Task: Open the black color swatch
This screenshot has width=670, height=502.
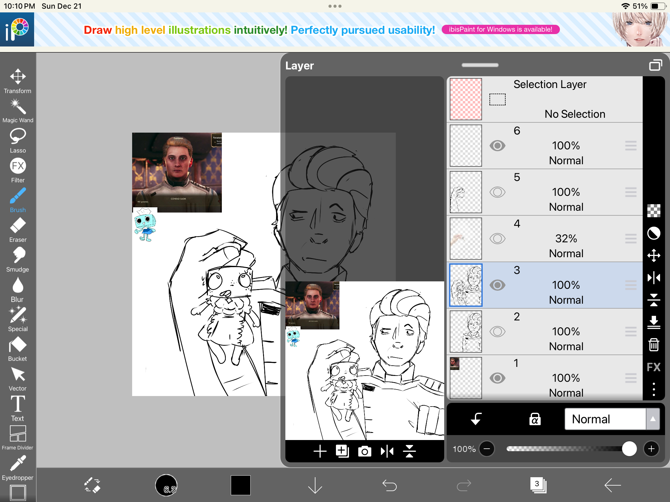Action: click(x=240, y=485)
